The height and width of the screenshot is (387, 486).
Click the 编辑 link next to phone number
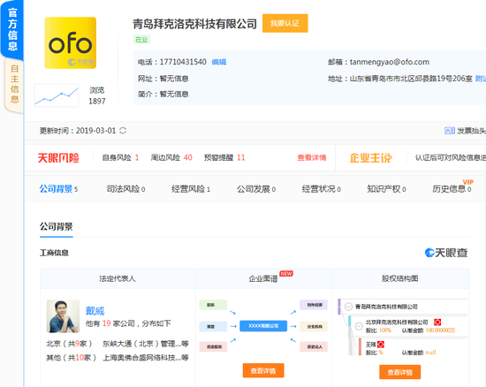point(219,62)
